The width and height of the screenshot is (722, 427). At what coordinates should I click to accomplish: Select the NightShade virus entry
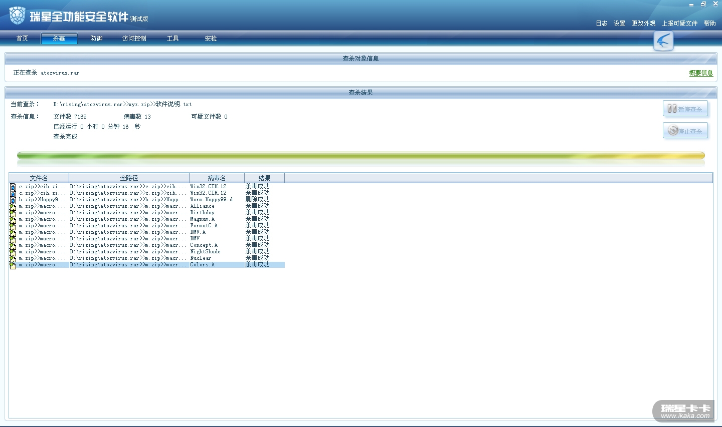[206, 252]
